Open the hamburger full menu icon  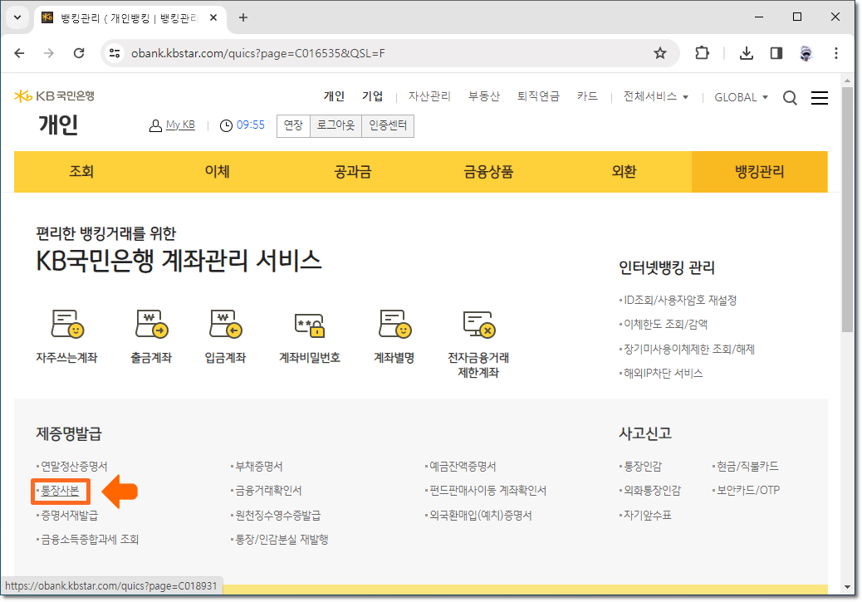click(819, 98)
